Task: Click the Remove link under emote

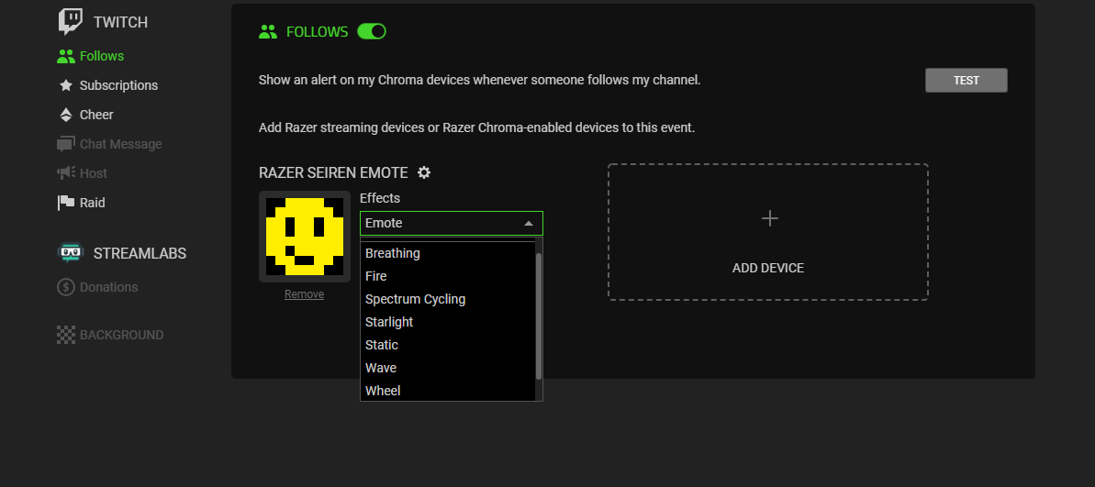Action: tap(305, 294)
